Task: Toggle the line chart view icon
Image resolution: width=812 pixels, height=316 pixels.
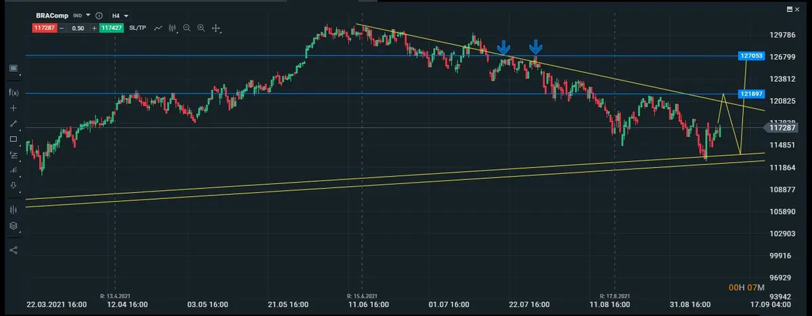Action: (158, 28)
